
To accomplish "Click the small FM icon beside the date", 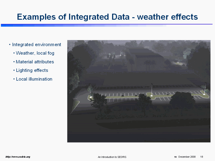I will tap(175, 157).
